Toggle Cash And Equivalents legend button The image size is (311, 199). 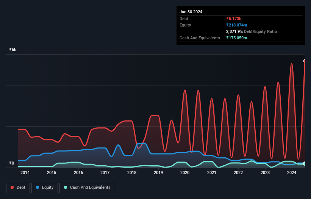point(87,188)
